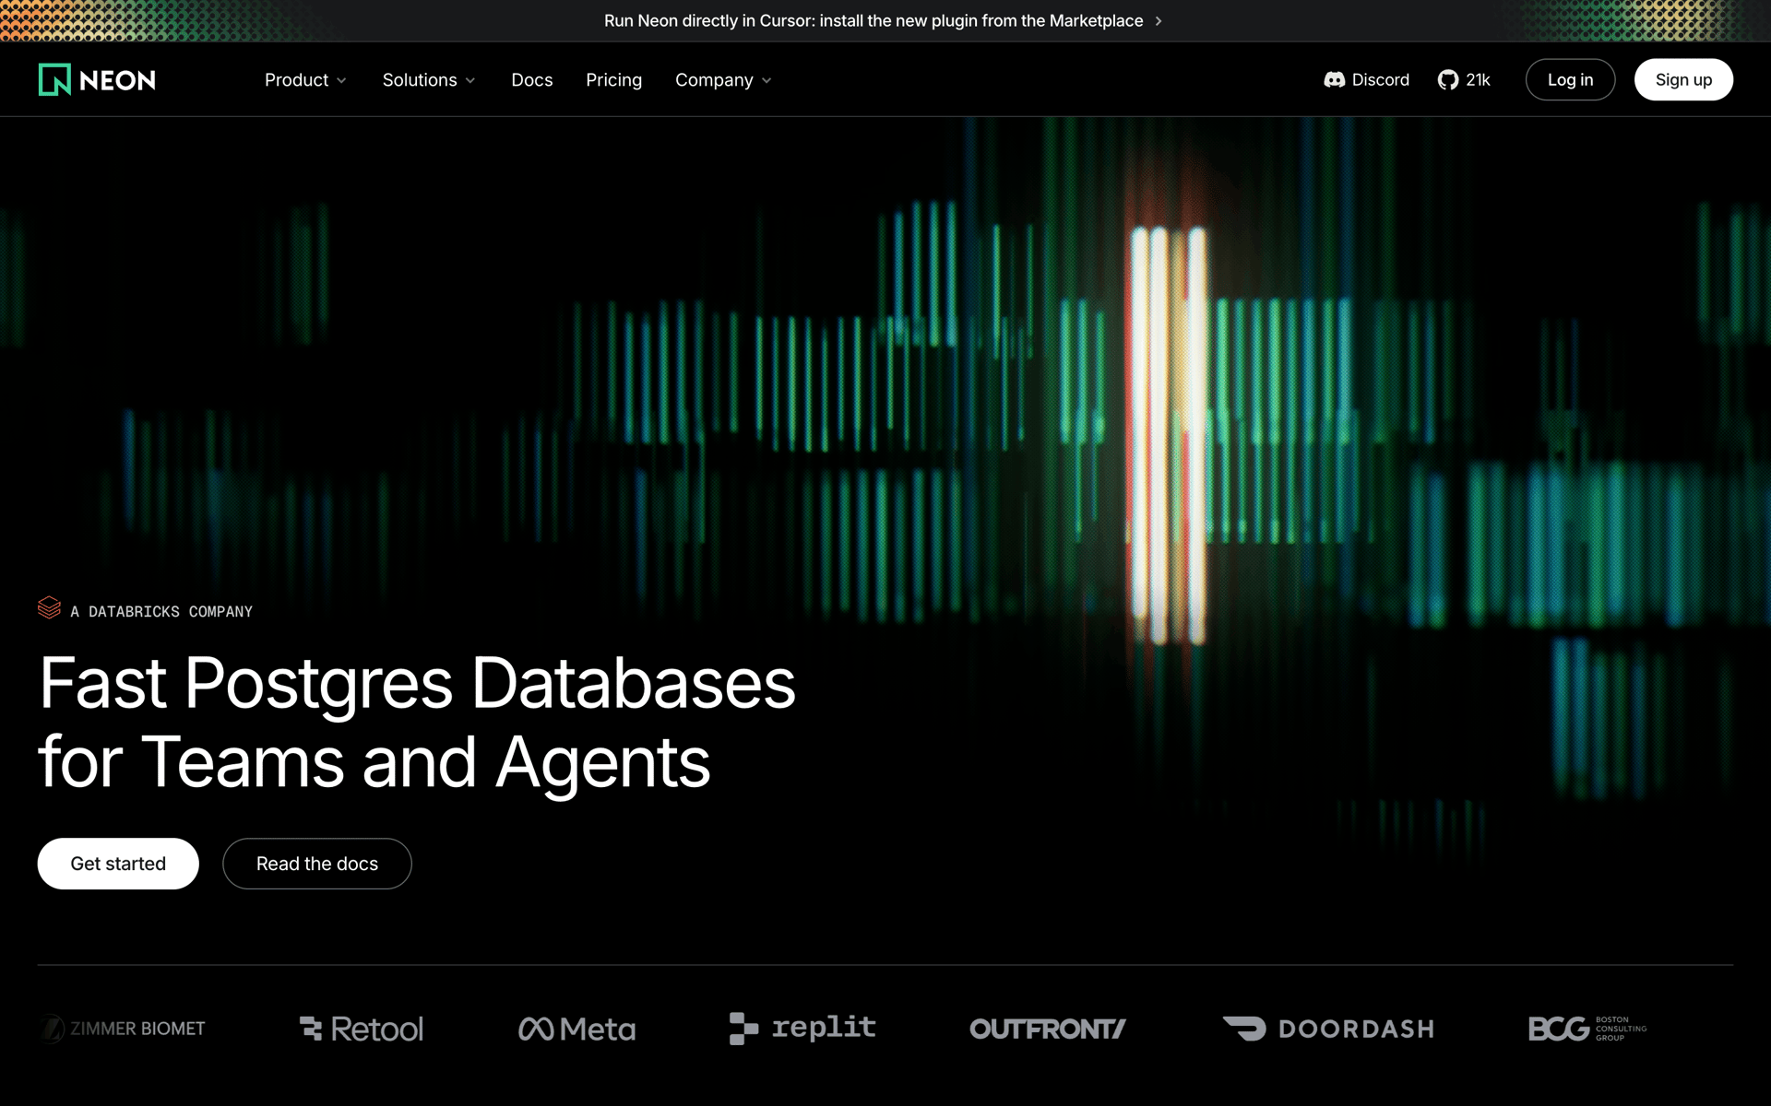Go to the Docs page
Viewport: 1771px width, 1106px height.
(532, 80)
